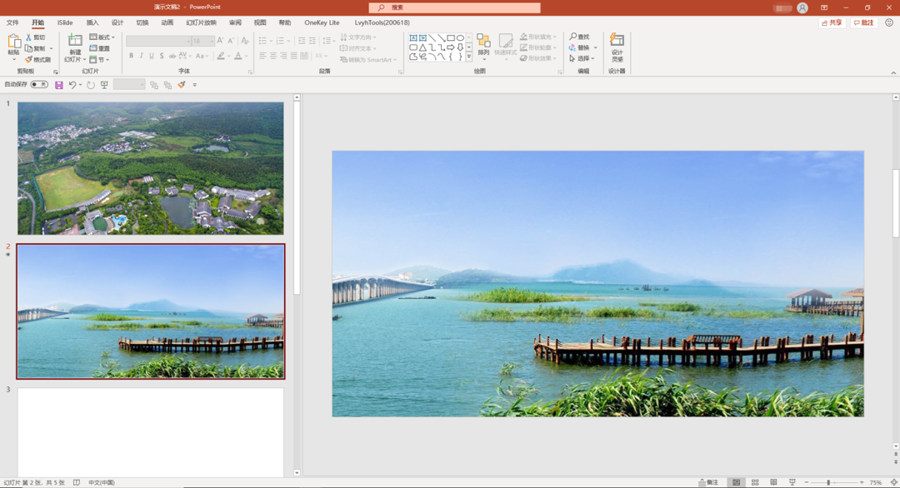Switch to the iSlide tab

65,22
